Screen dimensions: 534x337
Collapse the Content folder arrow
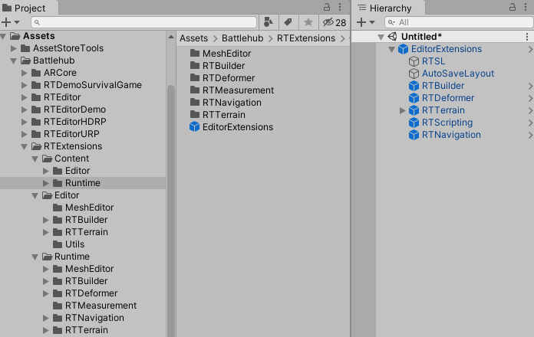click(35, 159)
